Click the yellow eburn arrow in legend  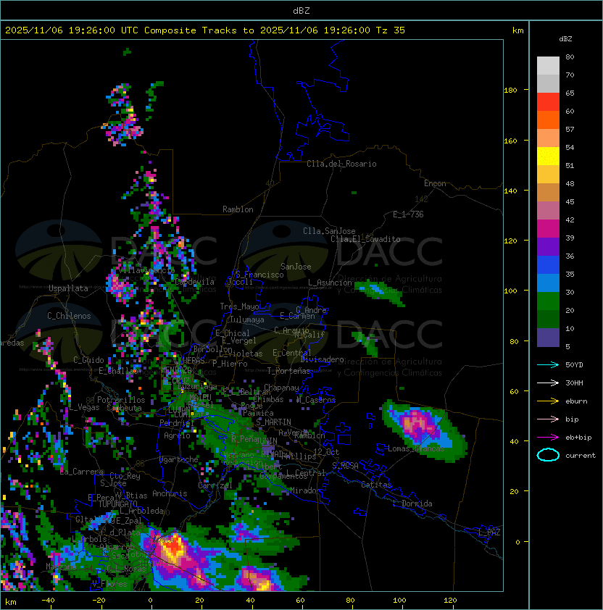548,401
